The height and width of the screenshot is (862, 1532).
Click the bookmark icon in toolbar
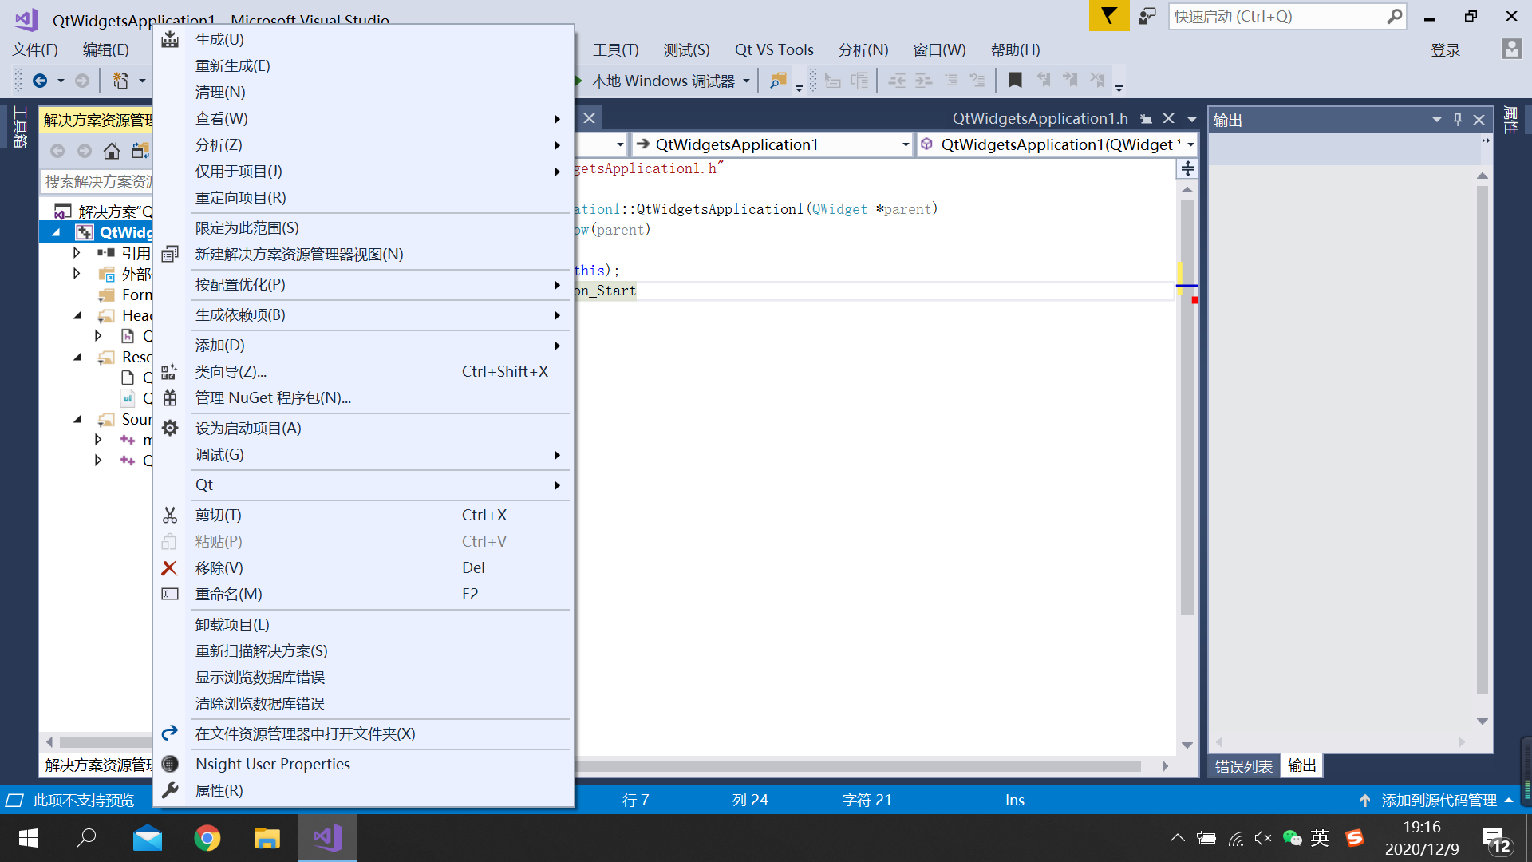(x=1014, y=81)
